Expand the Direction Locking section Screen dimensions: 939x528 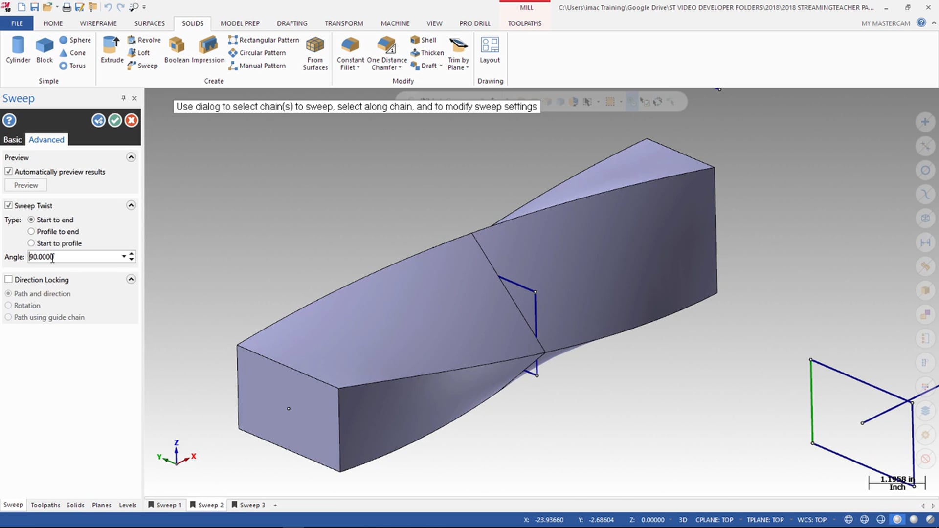[x=131, y=279]
